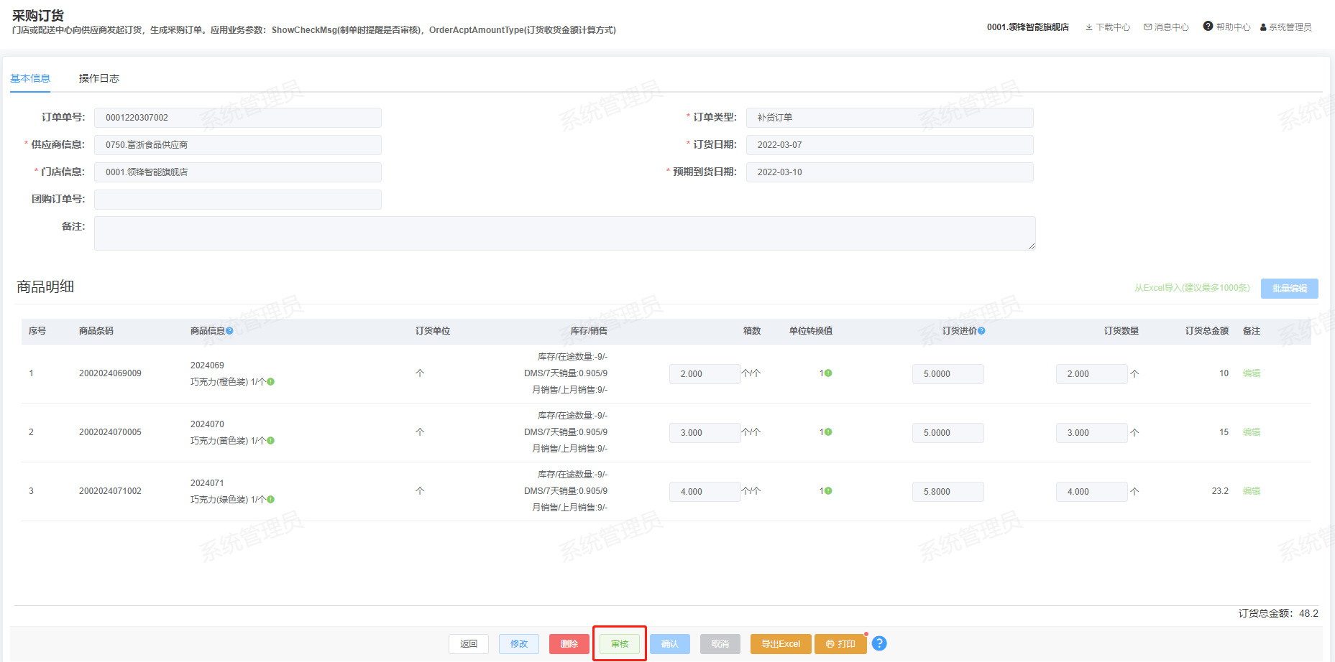Click the blue help icon after 打印
This screenshot has width=1335, height=662.
[878, 643]
